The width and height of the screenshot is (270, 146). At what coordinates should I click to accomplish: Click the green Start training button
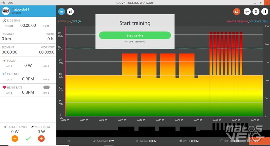click(135, 36)
